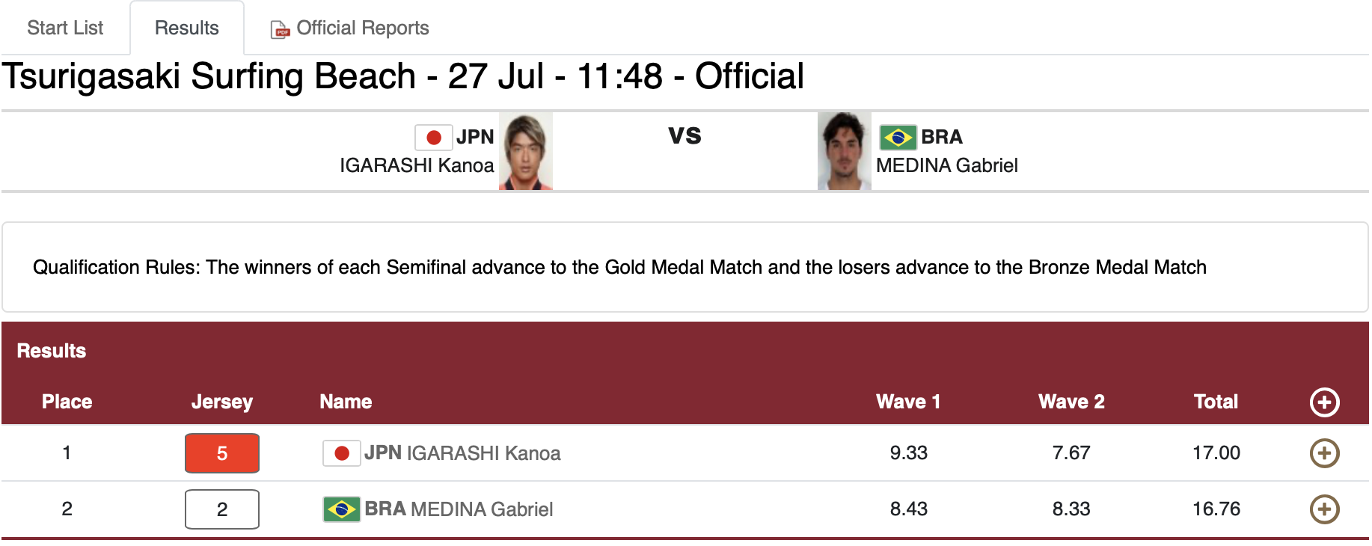The height and width of the screenshot is (546, 1372).
Task: Click the Brazil flag in results table
Action: pos(341,509)
